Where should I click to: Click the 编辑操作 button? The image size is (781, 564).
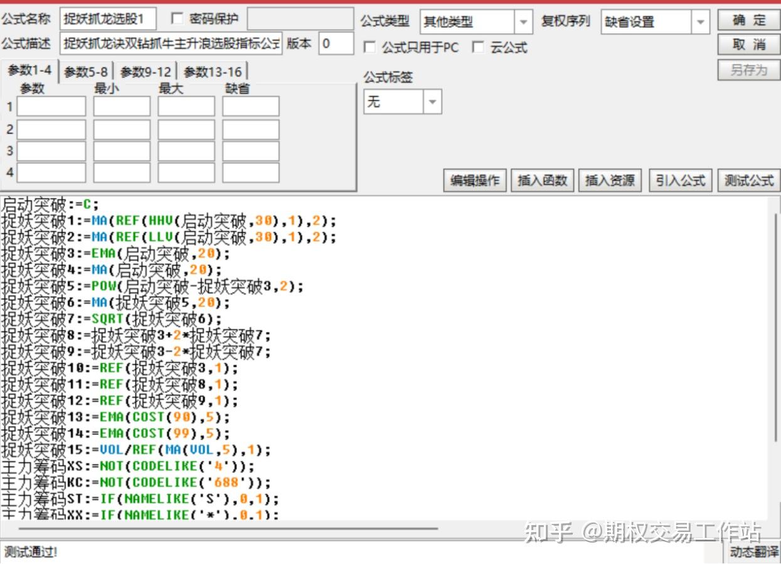(475, 181)
